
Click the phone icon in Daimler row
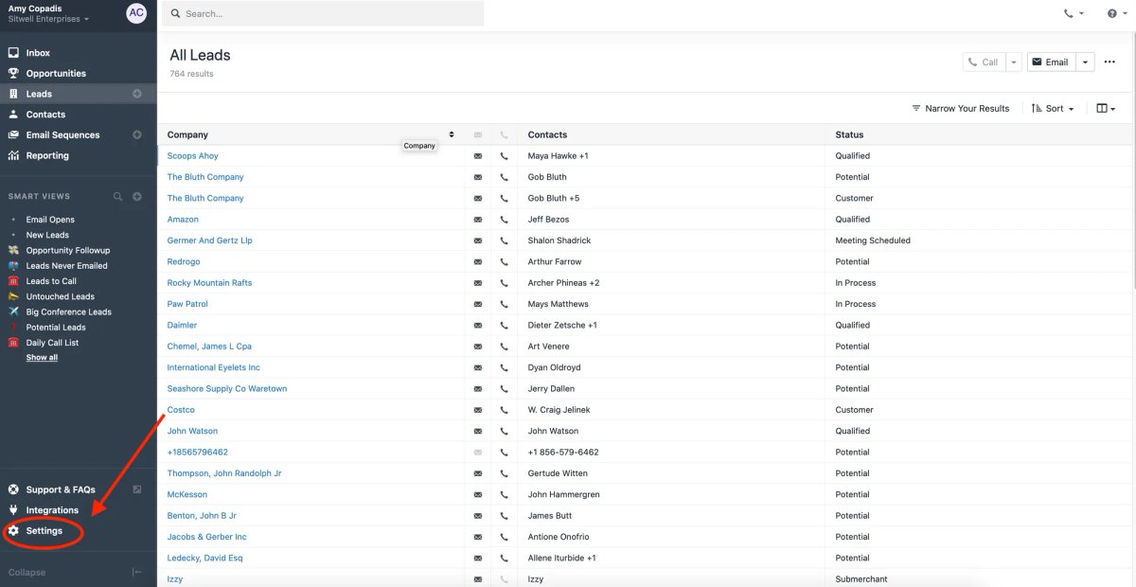[504, 326]
